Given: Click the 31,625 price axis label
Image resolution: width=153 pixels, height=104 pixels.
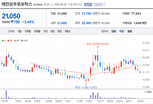Looking at the screenshot, I should point(146,43).
